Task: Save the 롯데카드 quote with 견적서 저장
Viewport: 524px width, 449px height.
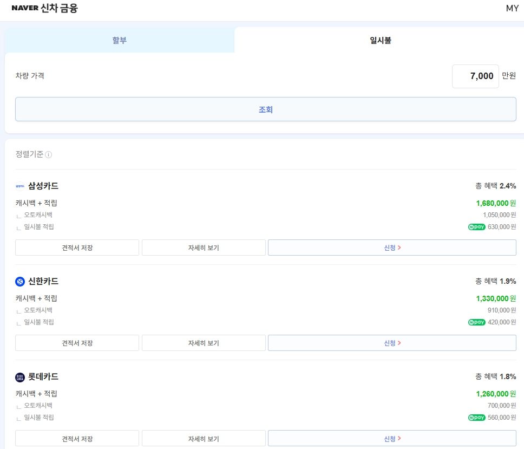Action: [x=77, y=438]
